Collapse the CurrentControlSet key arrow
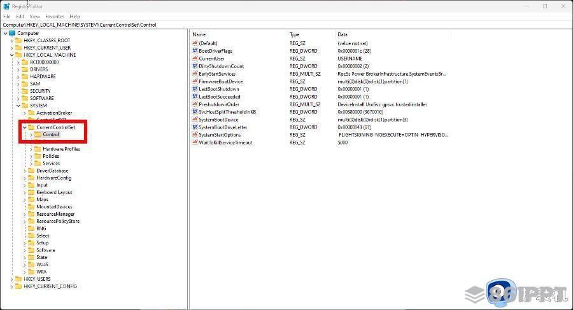This screenshot has height=310, width=573. click(x=24, y=127)
